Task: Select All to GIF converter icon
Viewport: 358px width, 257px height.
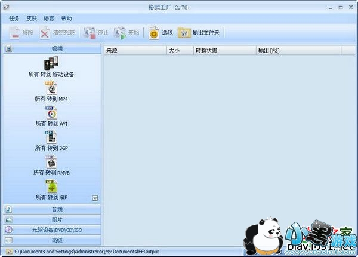Action: pyautogui.click(x=51, y=186)
